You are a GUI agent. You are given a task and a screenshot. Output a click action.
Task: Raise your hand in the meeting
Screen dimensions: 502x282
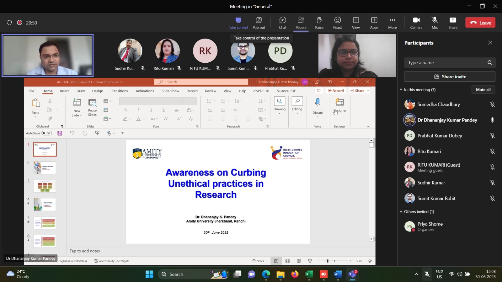319,23
